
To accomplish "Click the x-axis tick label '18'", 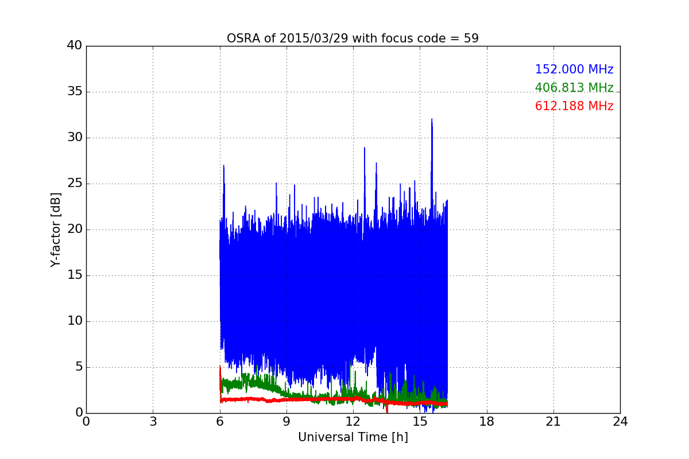I will coord(486,422).
